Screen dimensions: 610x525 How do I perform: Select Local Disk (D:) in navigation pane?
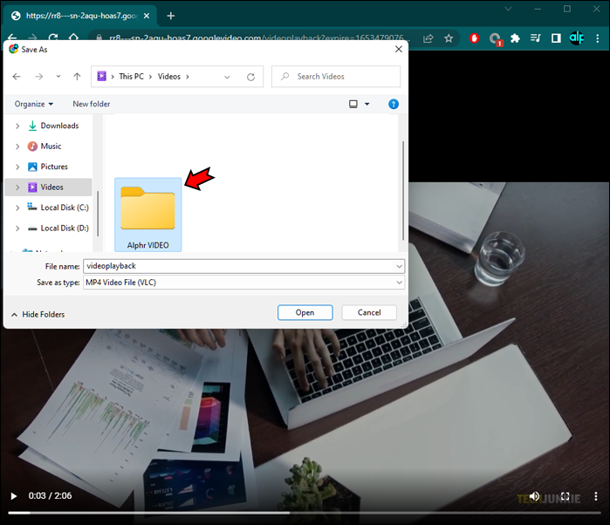tap(65, 228)
